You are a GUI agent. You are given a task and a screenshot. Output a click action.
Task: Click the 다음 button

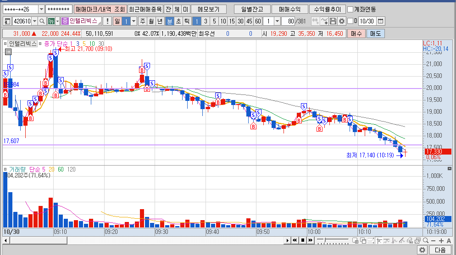pos(440,250)
